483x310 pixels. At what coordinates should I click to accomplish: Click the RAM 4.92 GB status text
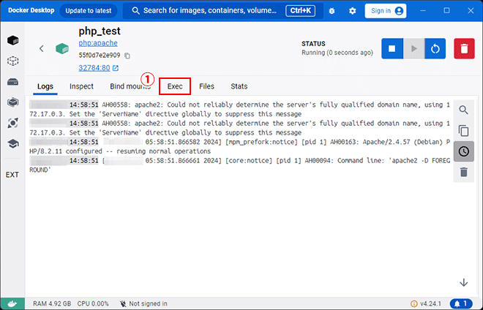tap(52, 304)
